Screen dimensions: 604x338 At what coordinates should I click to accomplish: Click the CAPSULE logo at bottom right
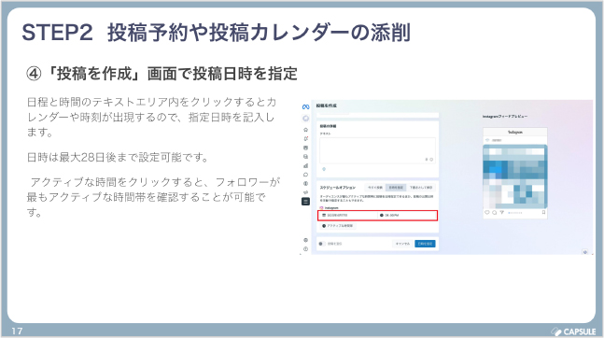tap(573, 331)
